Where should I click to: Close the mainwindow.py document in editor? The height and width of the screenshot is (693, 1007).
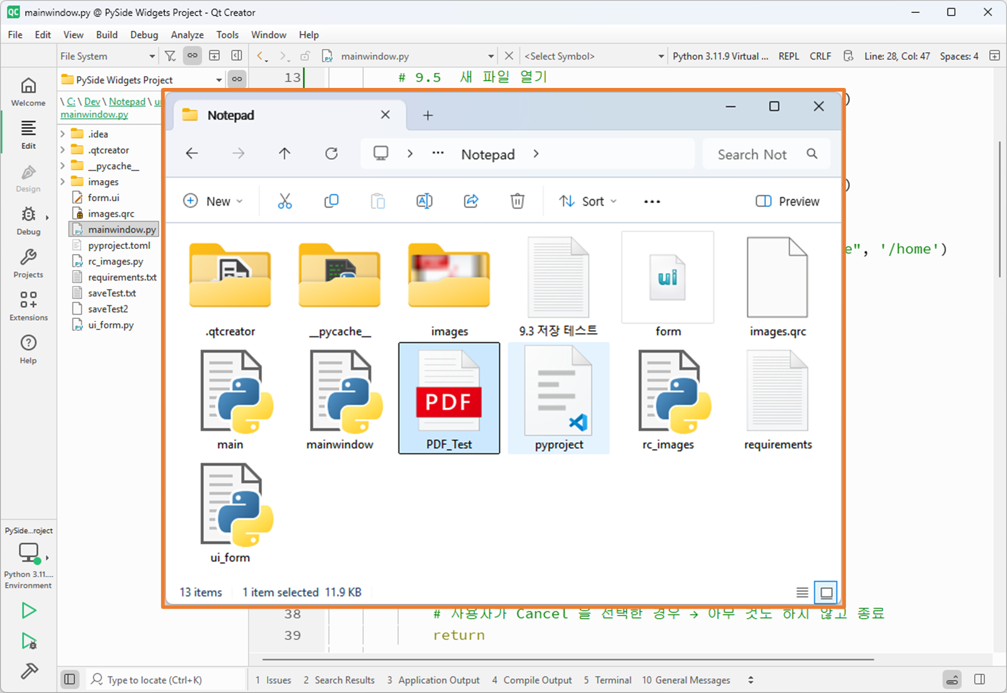point(509,56)
